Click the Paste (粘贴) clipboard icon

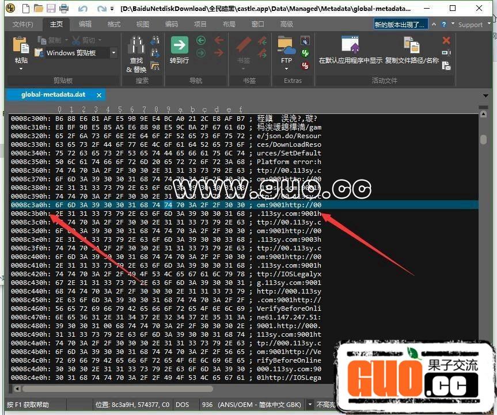tap(21, 46)
